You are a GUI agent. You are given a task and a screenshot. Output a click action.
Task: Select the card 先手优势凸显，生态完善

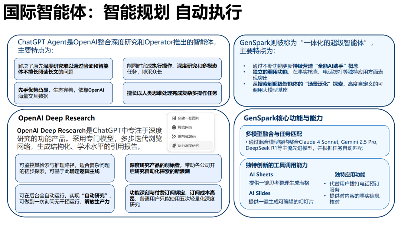[63, 93]
